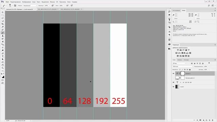Viewport: 217px width, 122px height.
Task: Switch to the Каналы tab
Action: 180,60
